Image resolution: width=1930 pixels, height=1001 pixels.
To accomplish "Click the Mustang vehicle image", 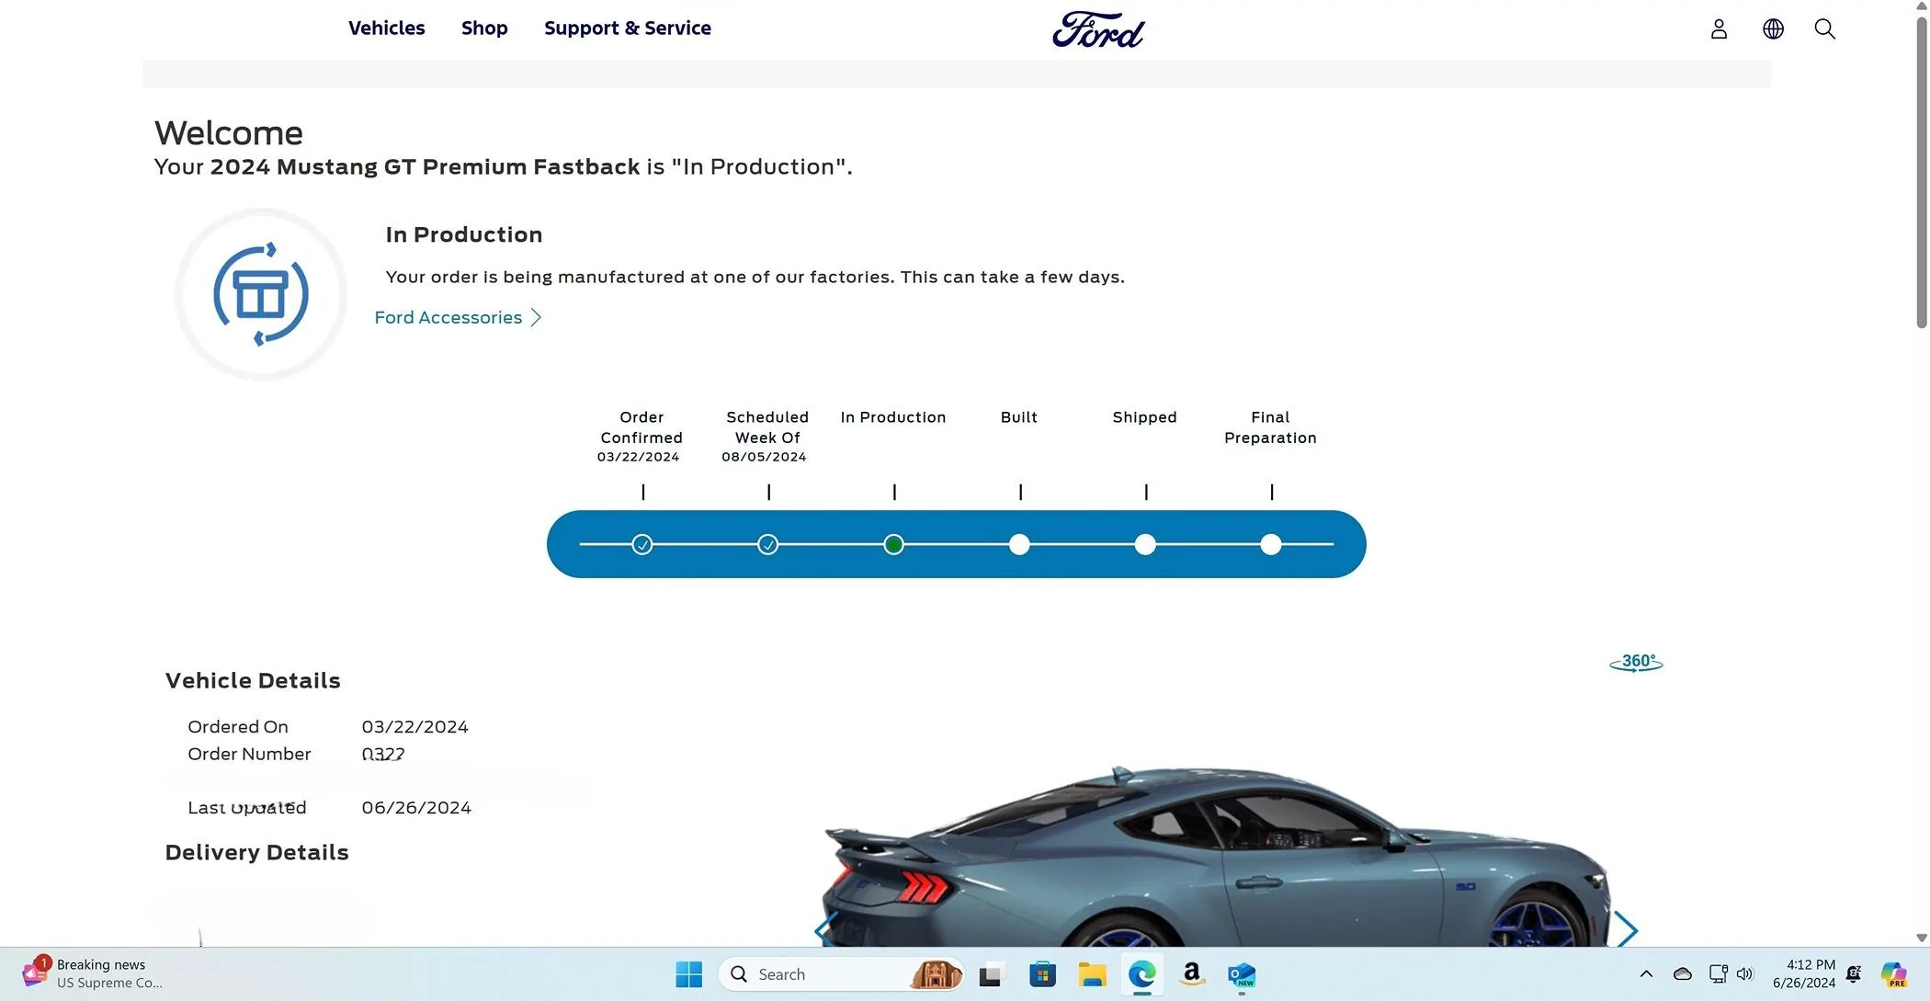I will click(x=1215, y=855).
